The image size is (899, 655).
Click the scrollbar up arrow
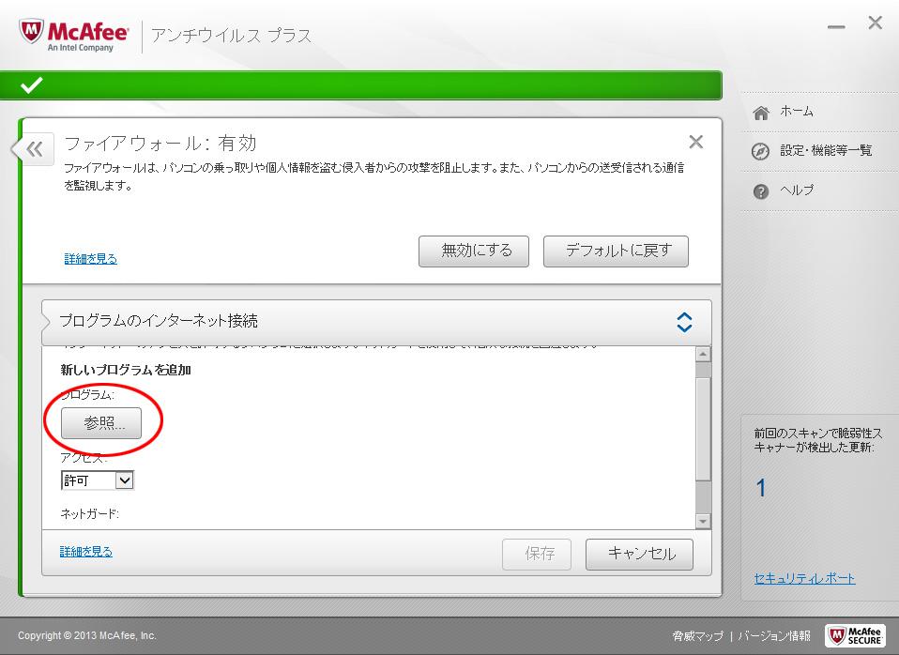pos(703,354)
